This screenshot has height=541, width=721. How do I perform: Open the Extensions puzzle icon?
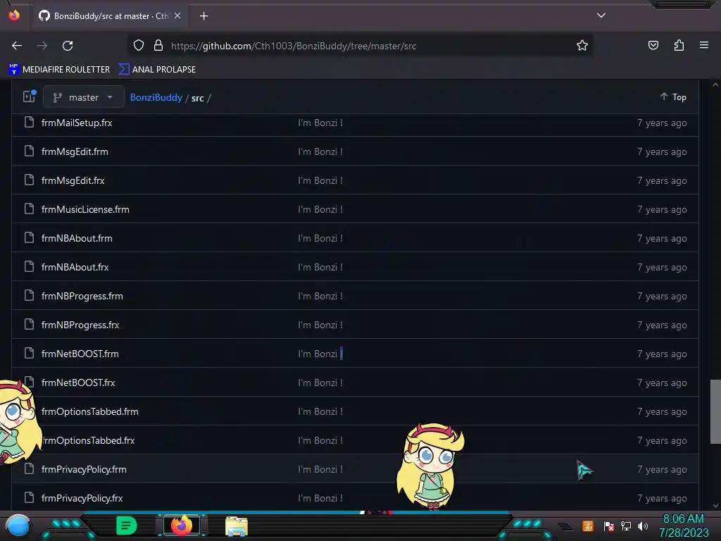tap(679, 45)
